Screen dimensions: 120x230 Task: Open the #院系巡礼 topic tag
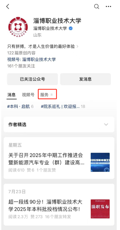click(63, 107)
